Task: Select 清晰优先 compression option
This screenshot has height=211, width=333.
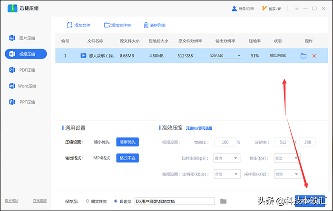Action: pos(127,142)
